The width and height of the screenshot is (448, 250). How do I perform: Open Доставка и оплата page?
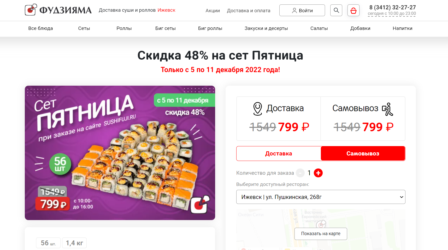[249, 11]
